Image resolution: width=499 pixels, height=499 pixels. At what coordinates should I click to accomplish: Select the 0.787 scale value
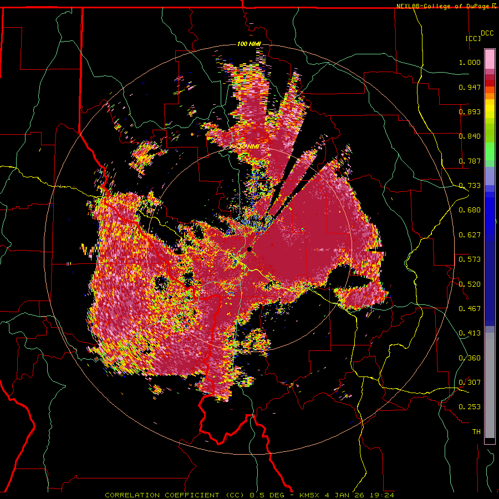(470, 161)
